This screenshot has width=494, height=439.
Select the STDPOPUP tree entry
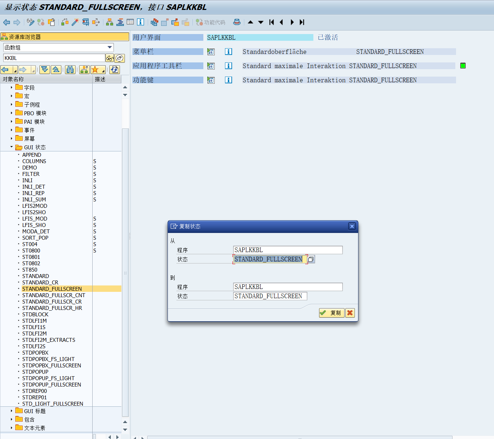35,372
